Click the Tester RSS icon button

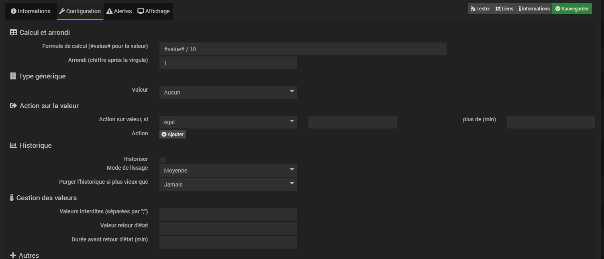point(473,9)
